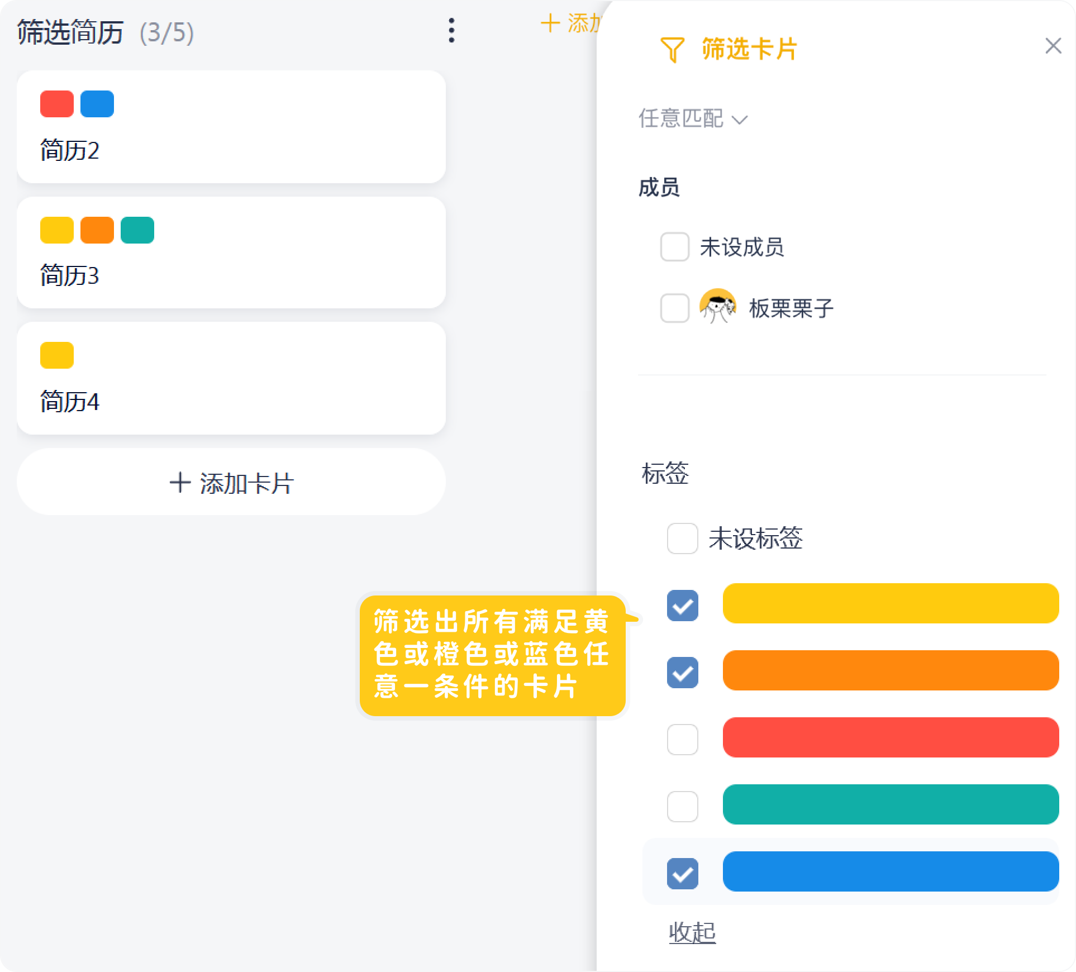This screenshot has height=972, width=1076.
Task: Click the 板栗栗子 member avatar
Action: click(x=717, y=307)
